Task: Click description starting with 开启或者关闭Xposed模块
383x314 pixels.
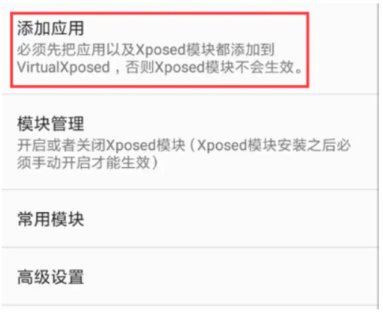Action: pyautogui.click(x=184, y=154)
